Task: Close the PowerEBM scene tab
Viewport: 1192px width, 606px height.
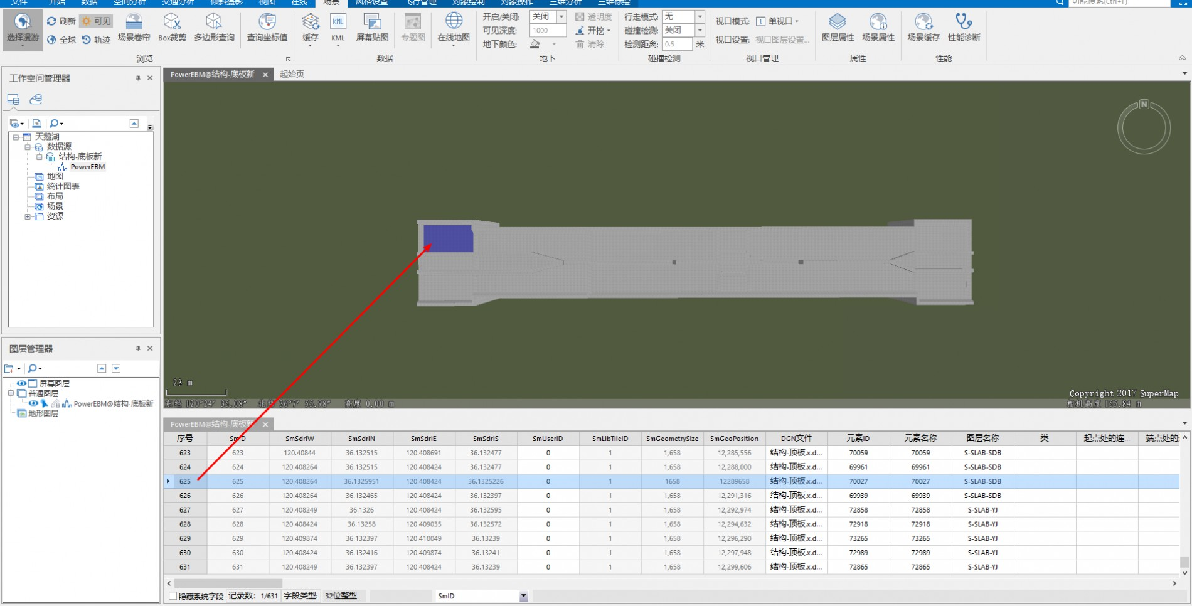Action: coord(265,75)
